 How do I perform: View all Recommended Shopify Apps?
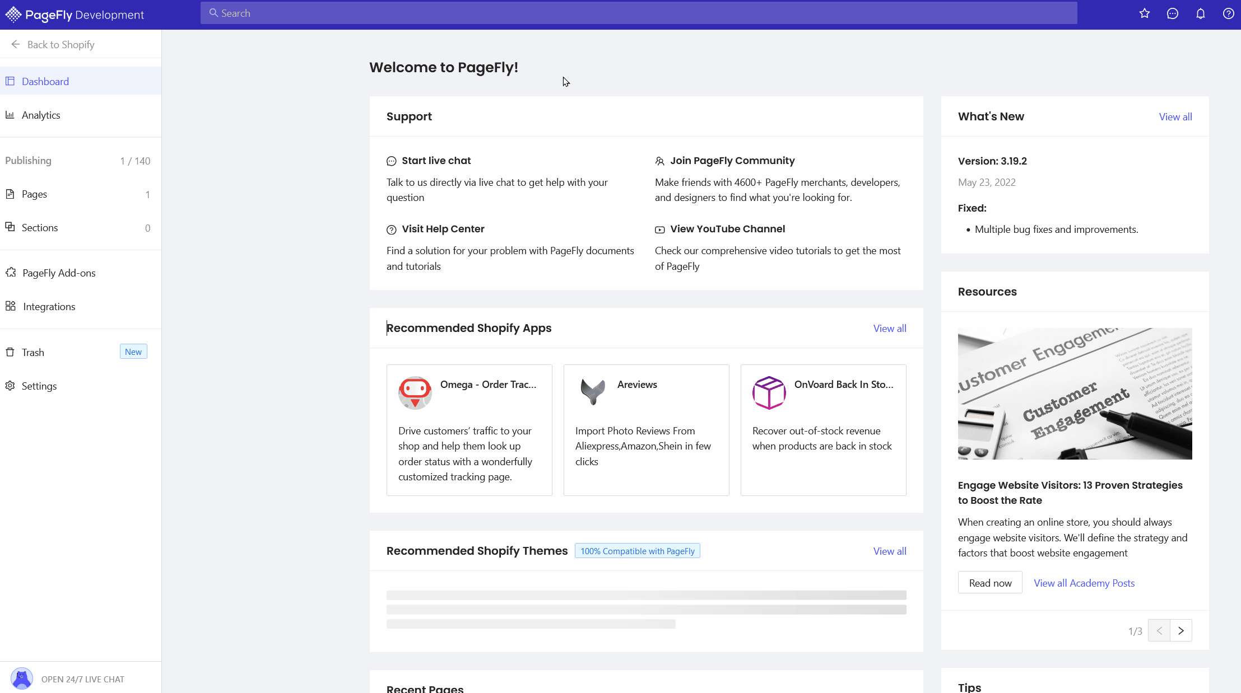tap(889, 328)
